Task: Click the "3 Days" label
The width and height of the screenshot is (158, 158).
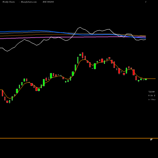Action: pos(153,100)
